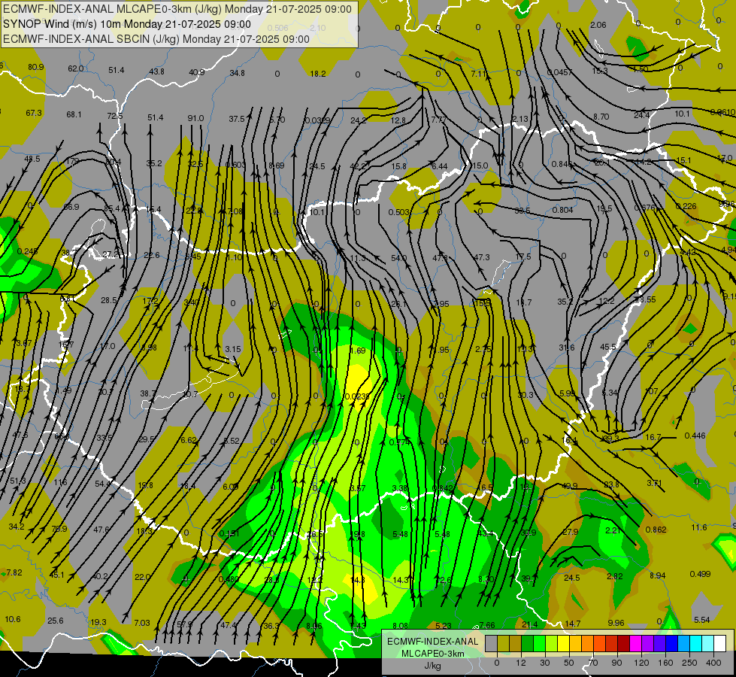Click the magenta legend swatch
Screen dimensions: 736x677
click(635, 643)
